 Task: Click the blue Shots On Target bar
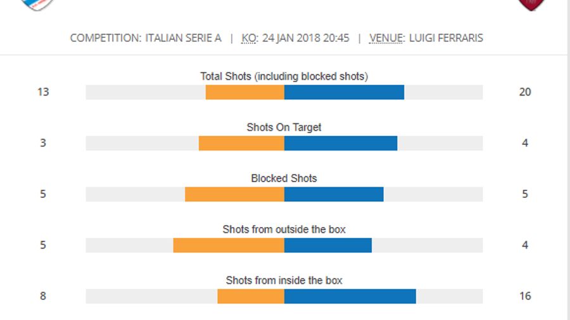(341, 144)
